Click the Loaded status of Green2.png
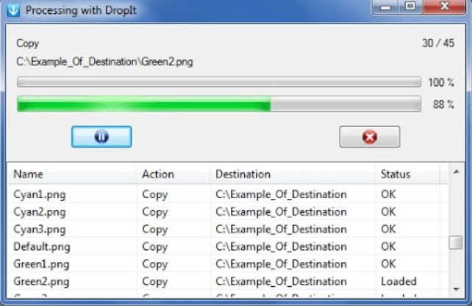This screenshot has height=306, width=472. click(x=398, y=282)
